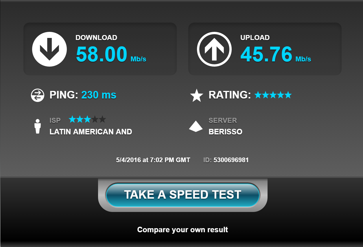Image resolution: width=363 pixels, height=247 pixels.
Task: Select the 58.00 download speed value
Action: [x=102, y=54]
